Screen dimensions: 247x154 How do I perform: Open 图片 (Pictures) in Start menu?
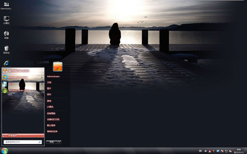49,88
